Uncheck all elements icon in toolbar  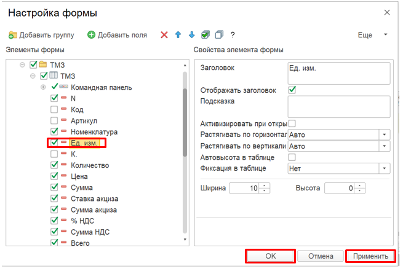click(x=219, y=34)
